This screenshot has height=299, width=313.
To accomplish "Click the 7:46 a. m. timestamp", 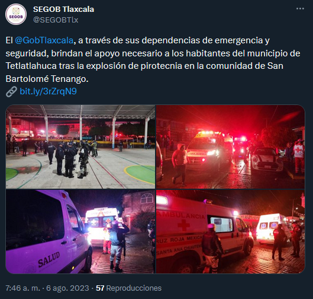I will [22, 288].
